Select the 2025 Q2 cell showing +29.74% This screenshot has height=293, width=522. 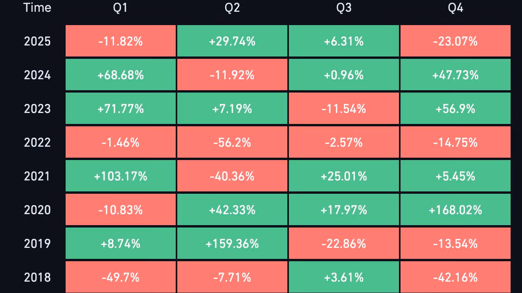232,41
